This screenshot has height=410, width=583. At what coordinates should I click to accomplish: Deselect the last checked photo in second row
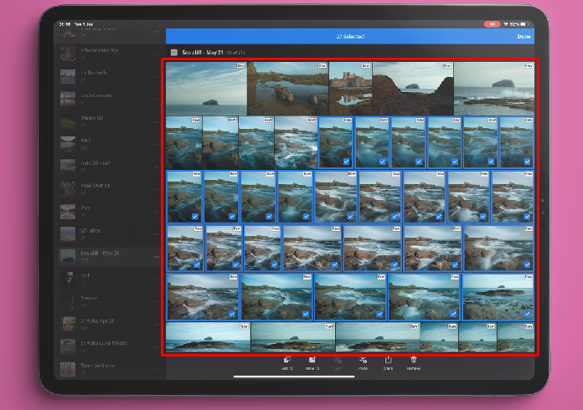pos(516,142)
